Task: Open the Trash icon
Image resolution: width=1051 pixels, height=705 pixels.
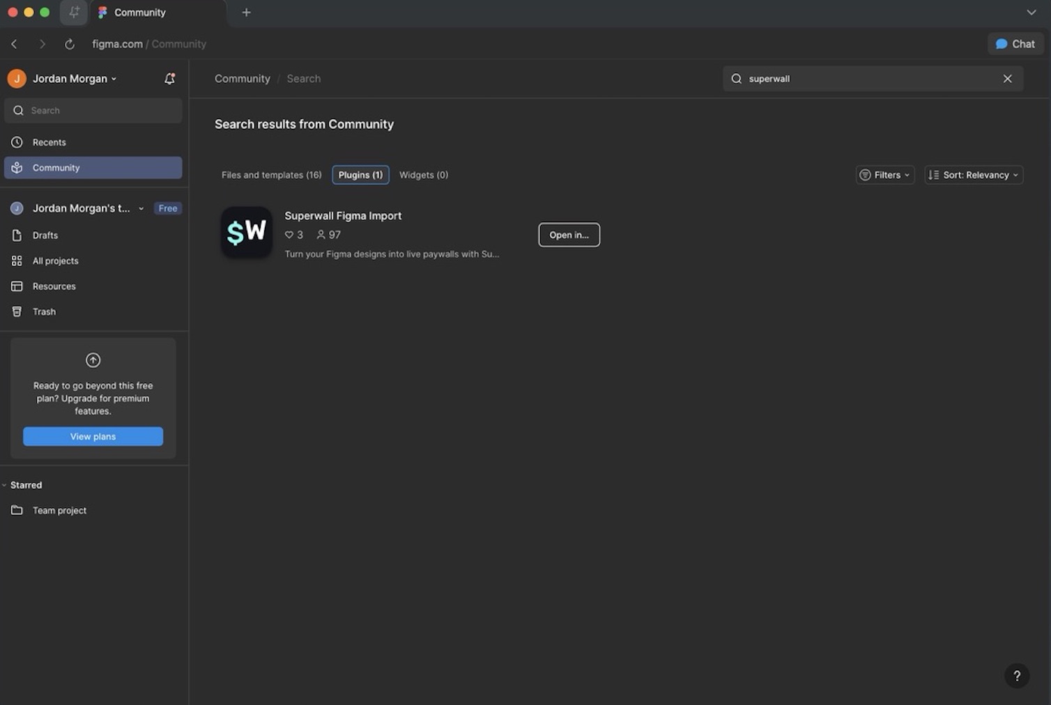Action: pyautogui.click(x=17, y=311)
